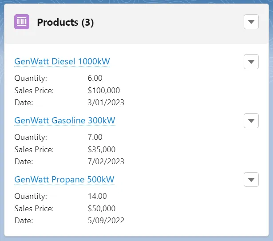The image size is (273, 241).
Task: Click the purple Products list icon
Action: [x=22, y=22]
